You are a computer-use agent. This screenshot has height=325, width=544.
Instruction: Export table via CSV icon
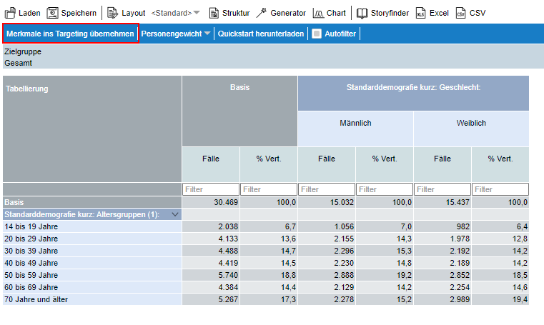pos(460,13)
